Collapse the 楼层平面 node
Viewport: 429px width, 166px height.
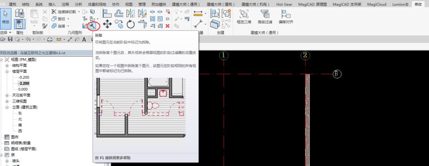point(7,72)
